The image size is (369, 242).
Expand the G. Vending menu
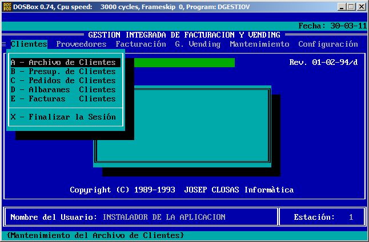pos(198,44)
